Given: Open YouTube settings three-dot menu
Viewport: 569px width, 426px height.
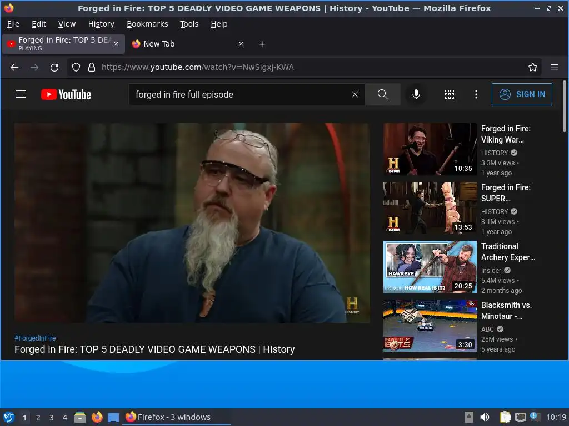Looking at the screenshot, I should point(476,94).
